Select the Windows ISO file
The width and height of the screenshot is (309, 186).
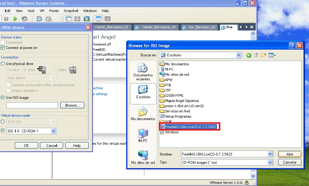coord(170,132)
